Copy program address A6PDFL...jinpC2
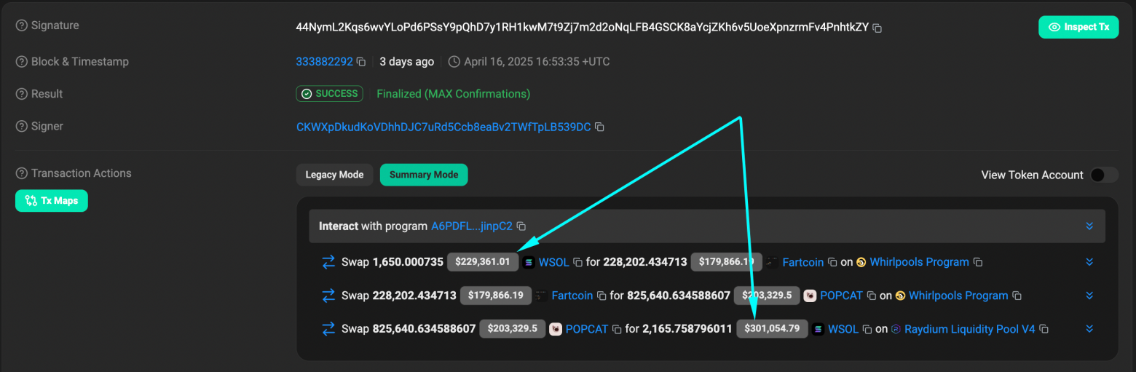Image resolution: width=1136 pixels, height=372 pixels. tap(521, 226)
